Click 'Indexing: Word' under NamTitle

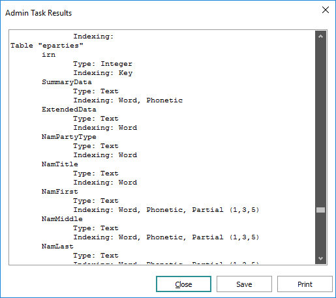[x=105, y=183]
